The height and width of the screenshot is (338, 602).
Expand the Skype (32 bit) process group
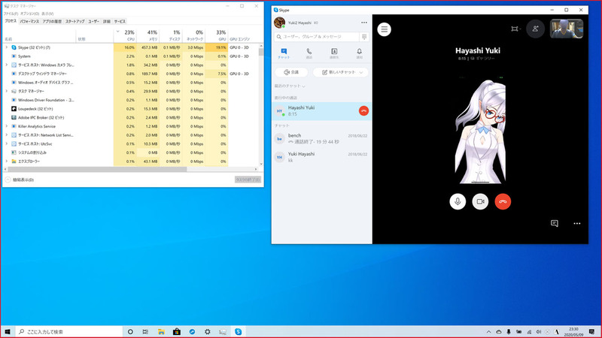tap(6, 47)
